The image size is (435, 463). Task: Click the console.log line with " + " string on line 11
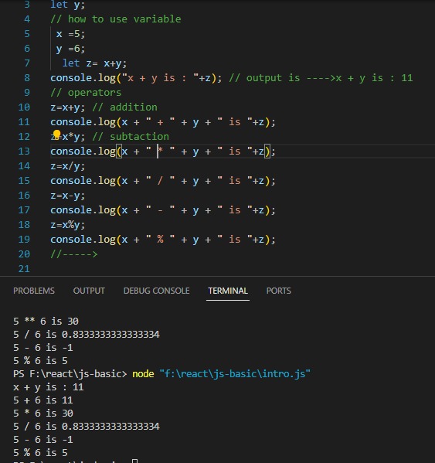tap(163, 122)
